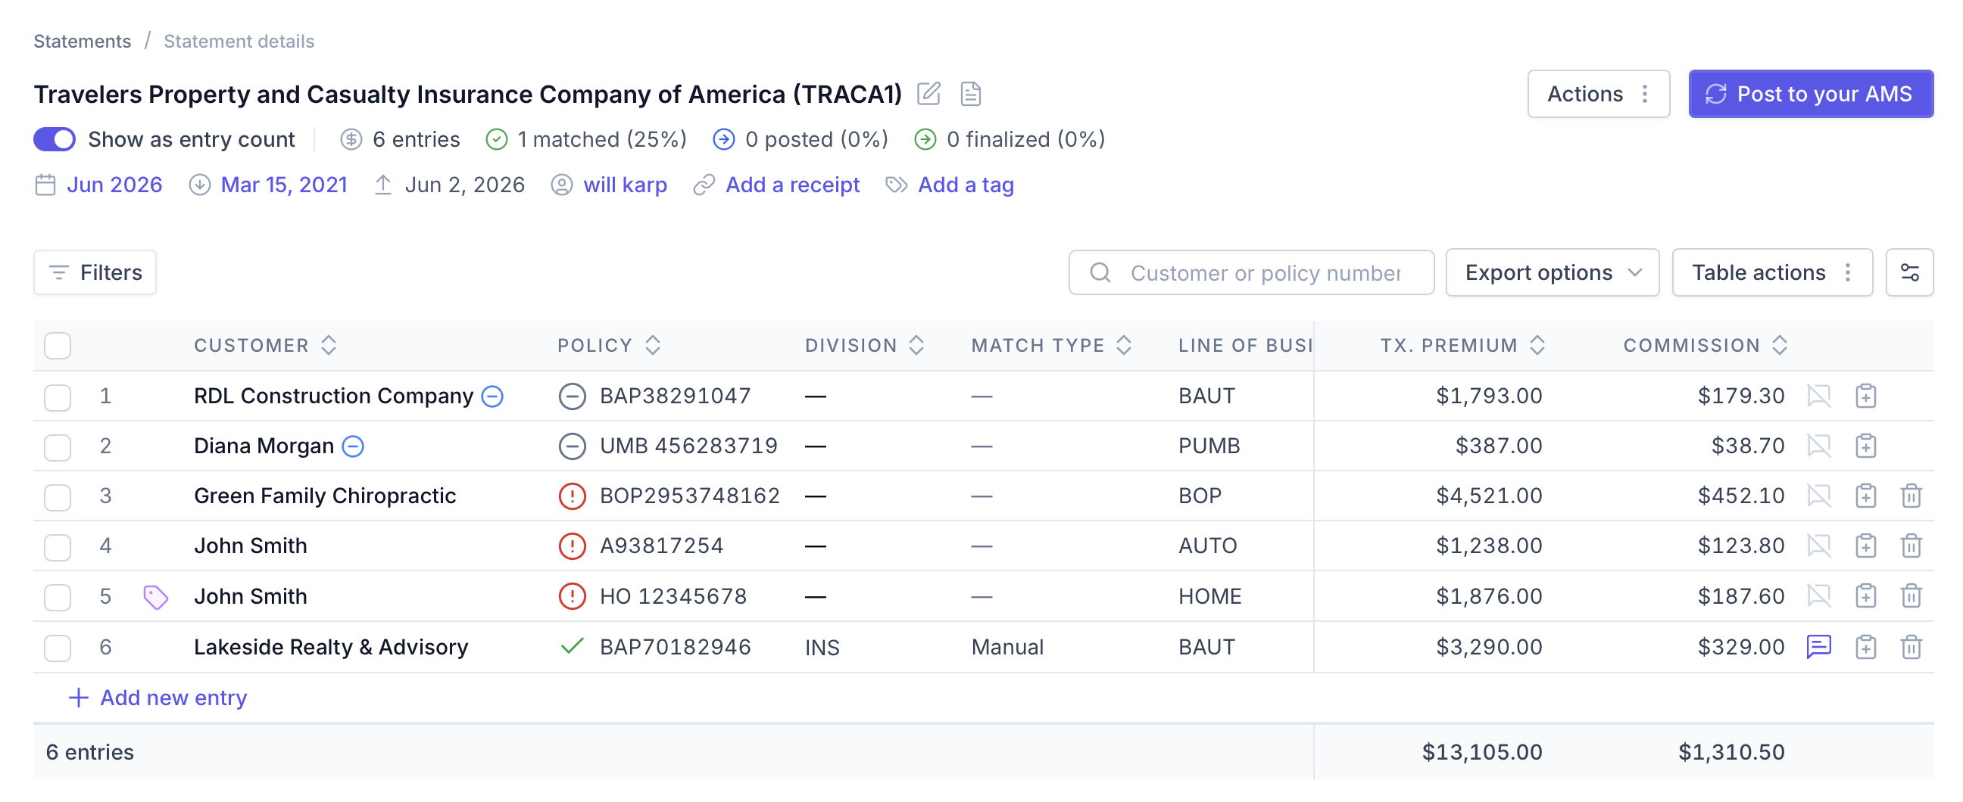Delete the Green Family Chiropractic entry
Image resolution: width=1963 pixels, height=802 pixels.
click(x=1911, y=496)
